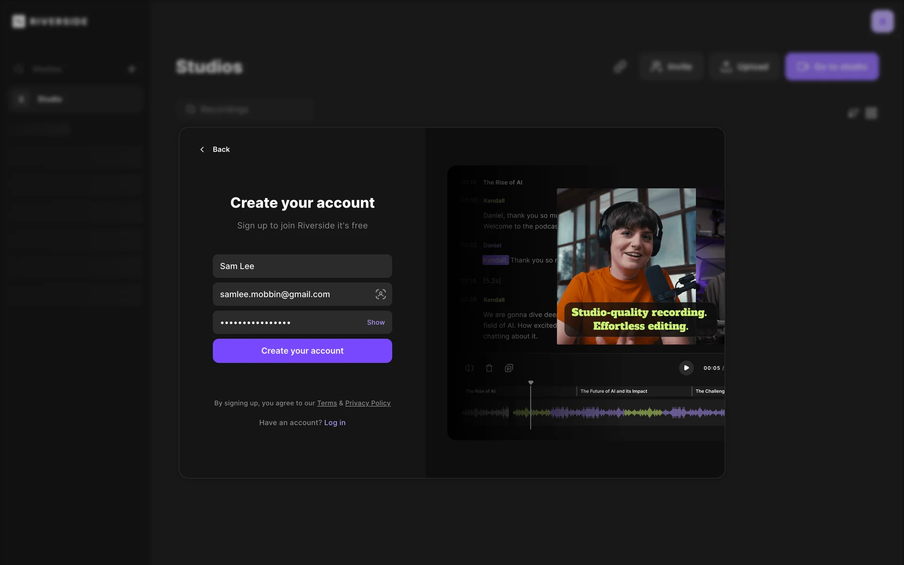Open the profile avatar in top right corner

882,21
